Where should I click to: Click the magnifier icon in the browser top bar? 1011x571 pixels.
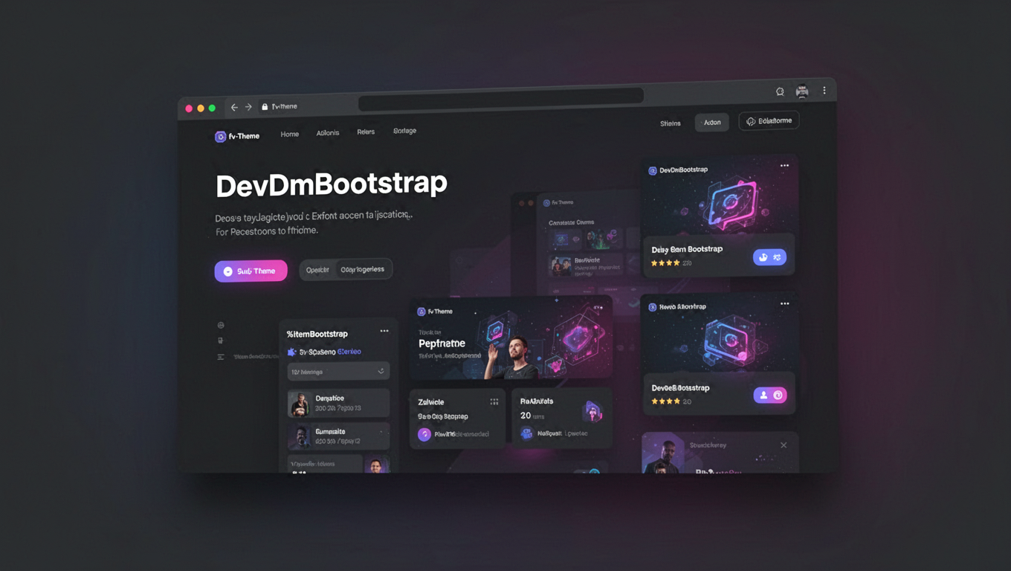point(780,91)
